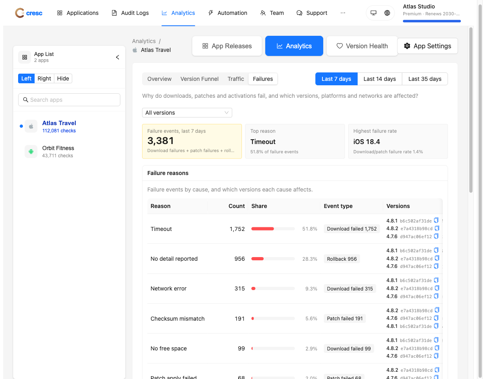The image size is (483, 379).
Task: Copy hash b6c502af31de in Network error row
Action: pos(436,280)
